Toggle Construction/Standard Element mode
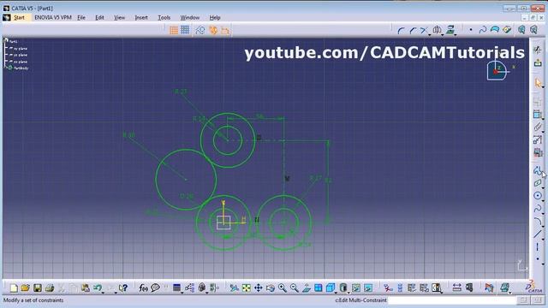Screen dimensions: 548x308 [200, 31]
